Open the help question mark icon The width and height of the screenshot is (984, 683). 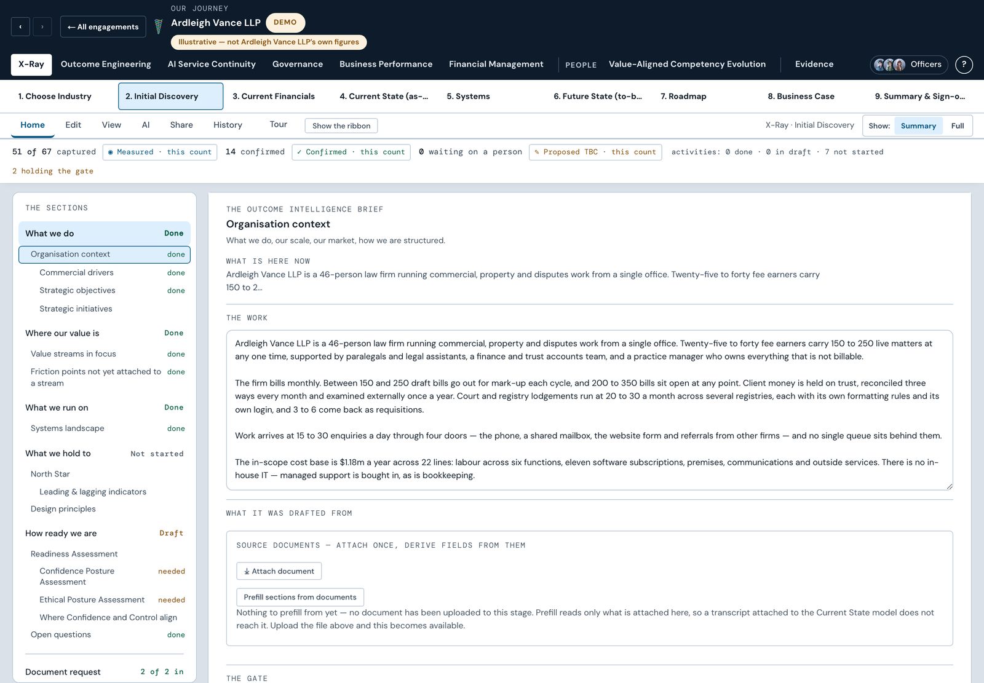964,65
